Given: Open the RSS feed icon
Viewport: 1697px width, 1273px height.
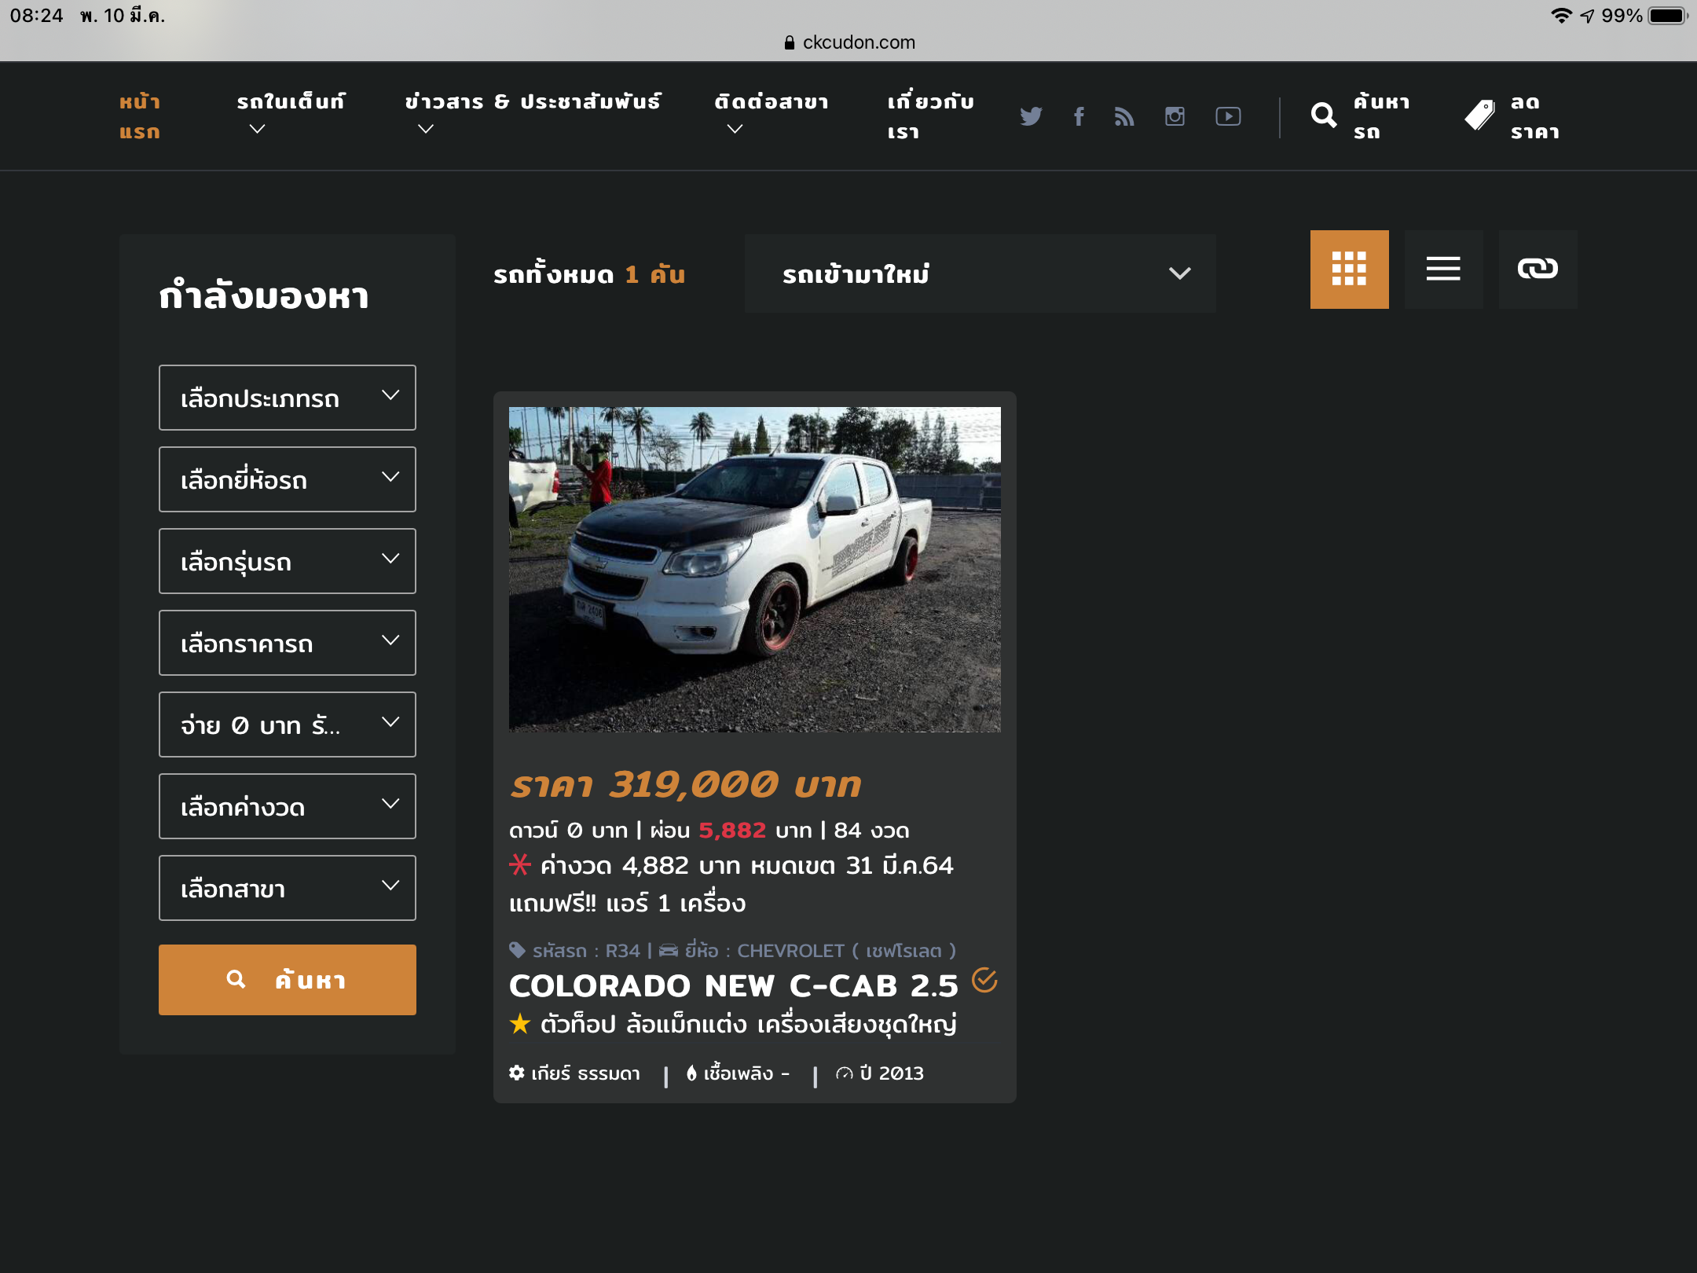Looking at the screenshot, I should [1124, 116].
